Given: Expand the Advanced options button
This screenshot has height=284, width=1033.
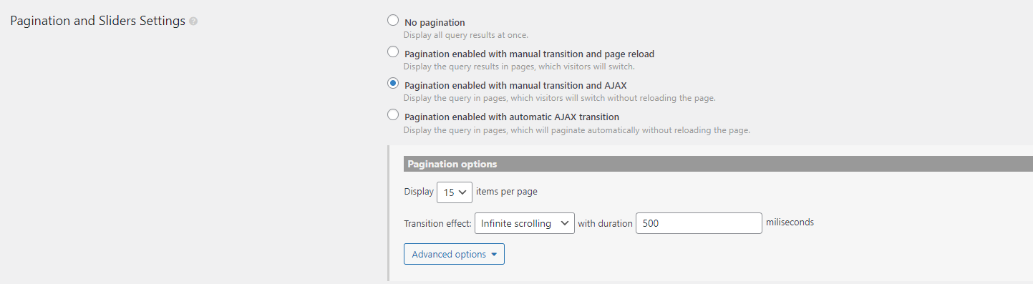Looking at the screenshot, I should 454,254.
